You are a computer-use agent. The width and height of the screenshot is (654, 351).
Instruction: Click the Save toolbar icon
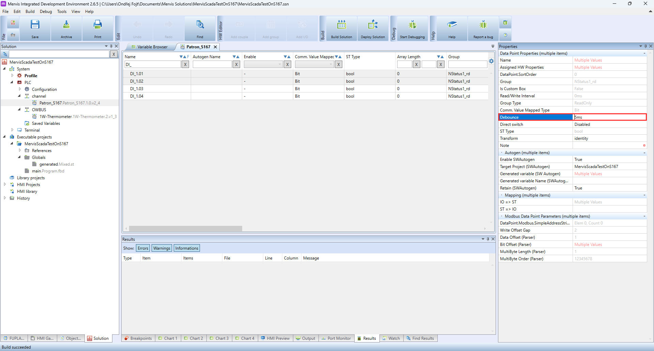35,28
